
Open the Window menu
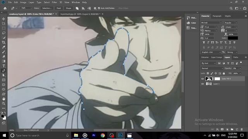pyautogui.click(x=76, y=2)
